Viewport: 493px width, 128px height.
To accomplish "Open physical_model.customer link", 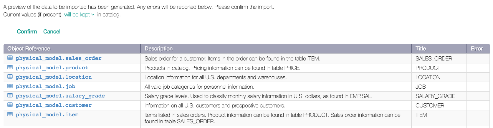I will (54, 105).
